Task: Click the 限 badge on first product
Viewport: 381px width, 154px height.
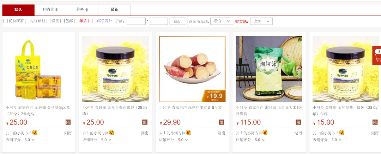Action: tap(68, 122)
